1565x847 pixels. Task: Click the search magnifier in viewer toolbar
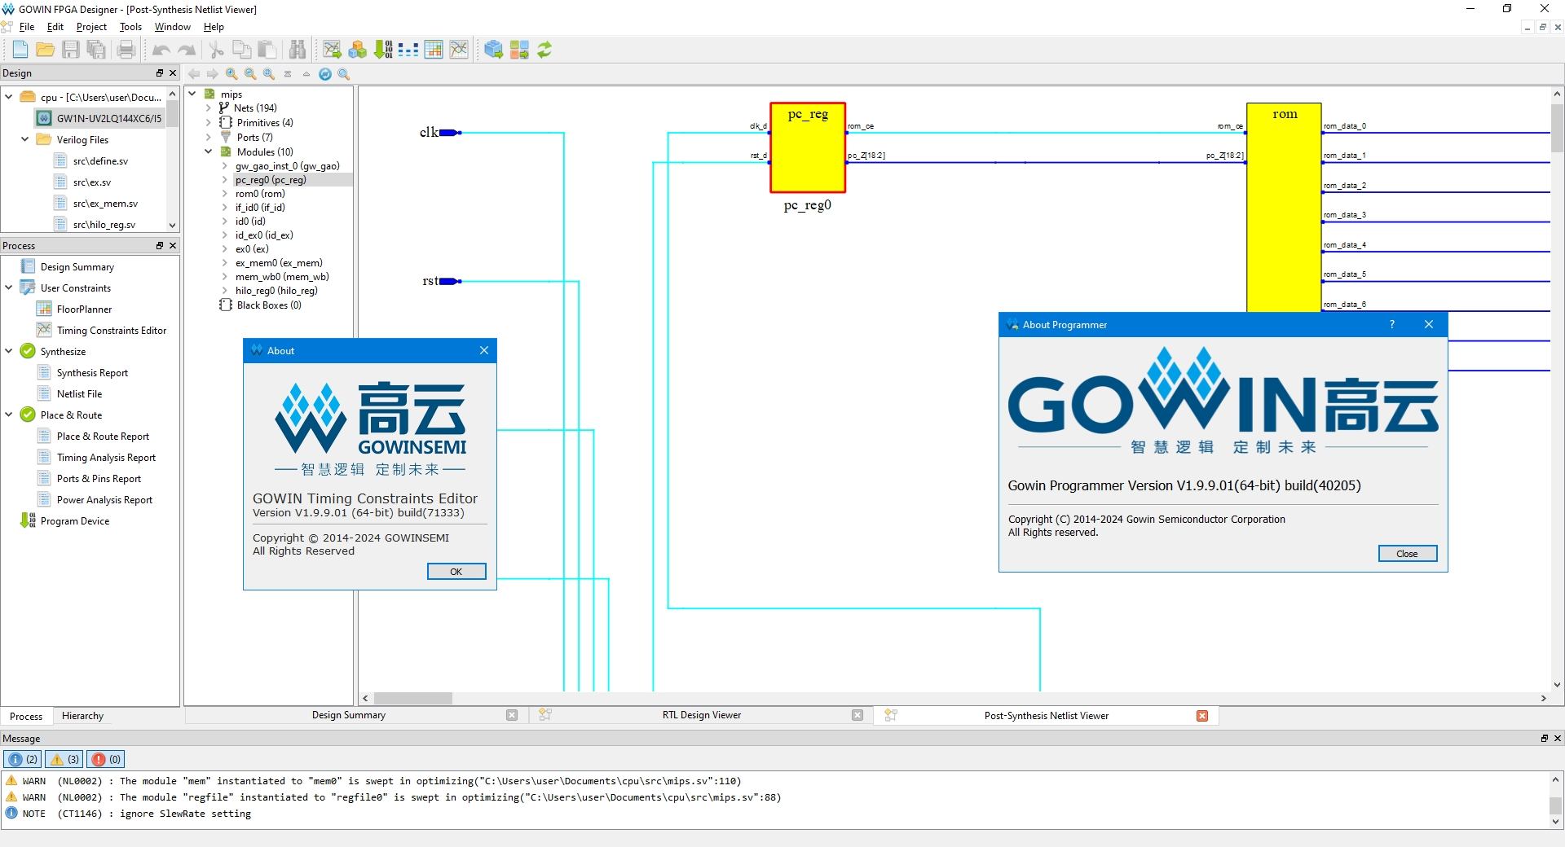344,74
